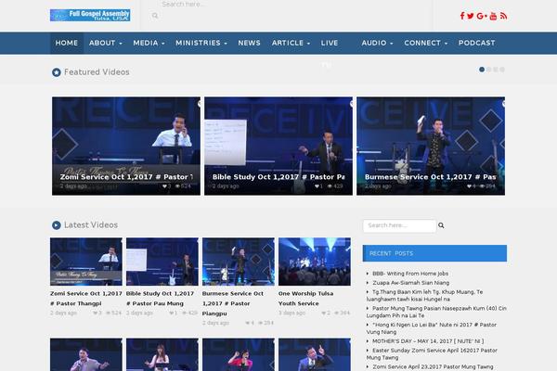Click the sidebar search magnifier icon
This screenshot has height=371, width=557.
(441, 225)
